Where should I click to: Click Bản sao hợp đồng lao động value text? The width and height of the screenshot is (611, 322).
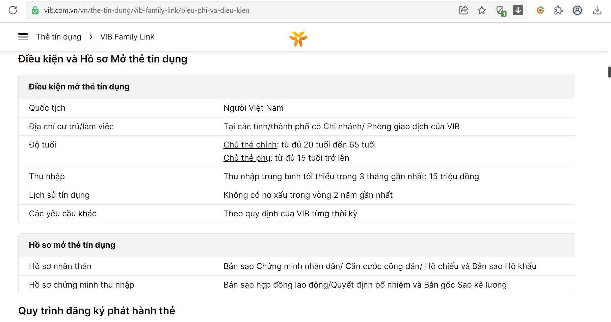(x=365, y=285)
